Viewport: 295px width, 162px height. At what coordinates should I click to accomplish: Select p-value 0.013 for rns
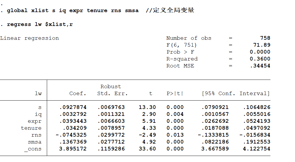pyautogui.click(x=175, y=135)
